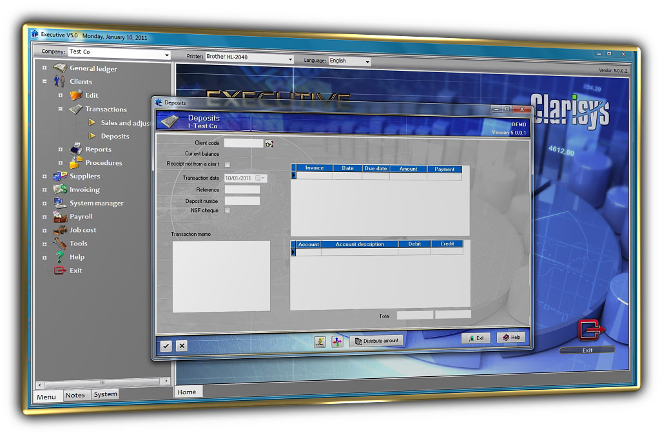The image size is (660, 440).
Task: Open the Company dropdown
Action: [167, 55]
